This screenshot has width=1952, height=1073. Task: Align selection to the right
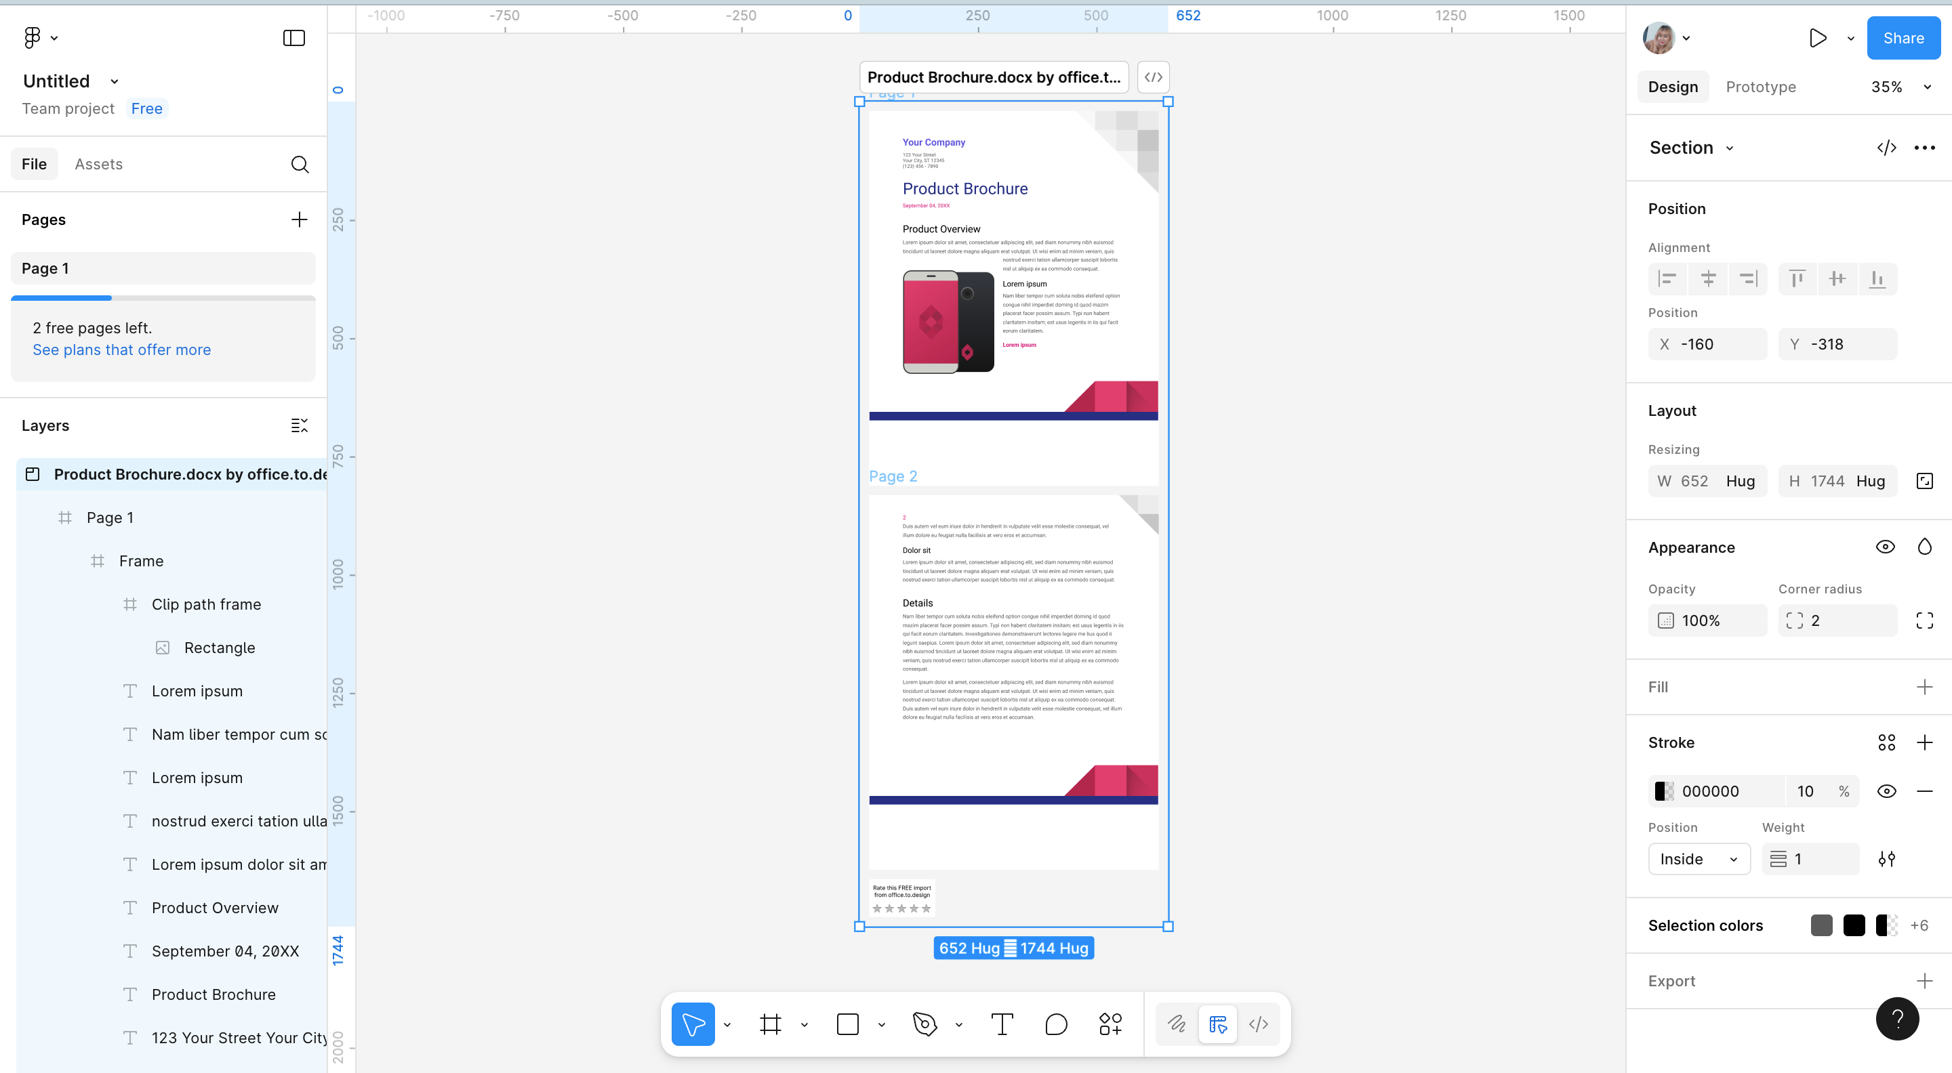click(1748, 278)
